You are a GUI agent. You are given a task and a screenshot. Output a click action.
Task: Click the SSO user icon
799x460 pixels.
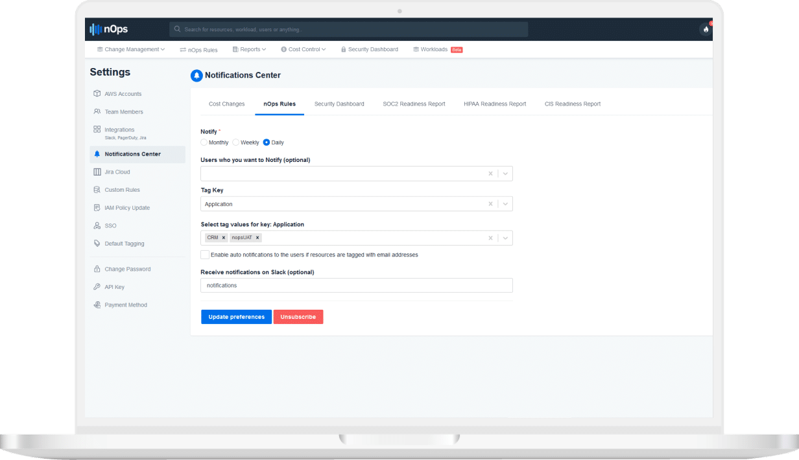pos(97,225)
